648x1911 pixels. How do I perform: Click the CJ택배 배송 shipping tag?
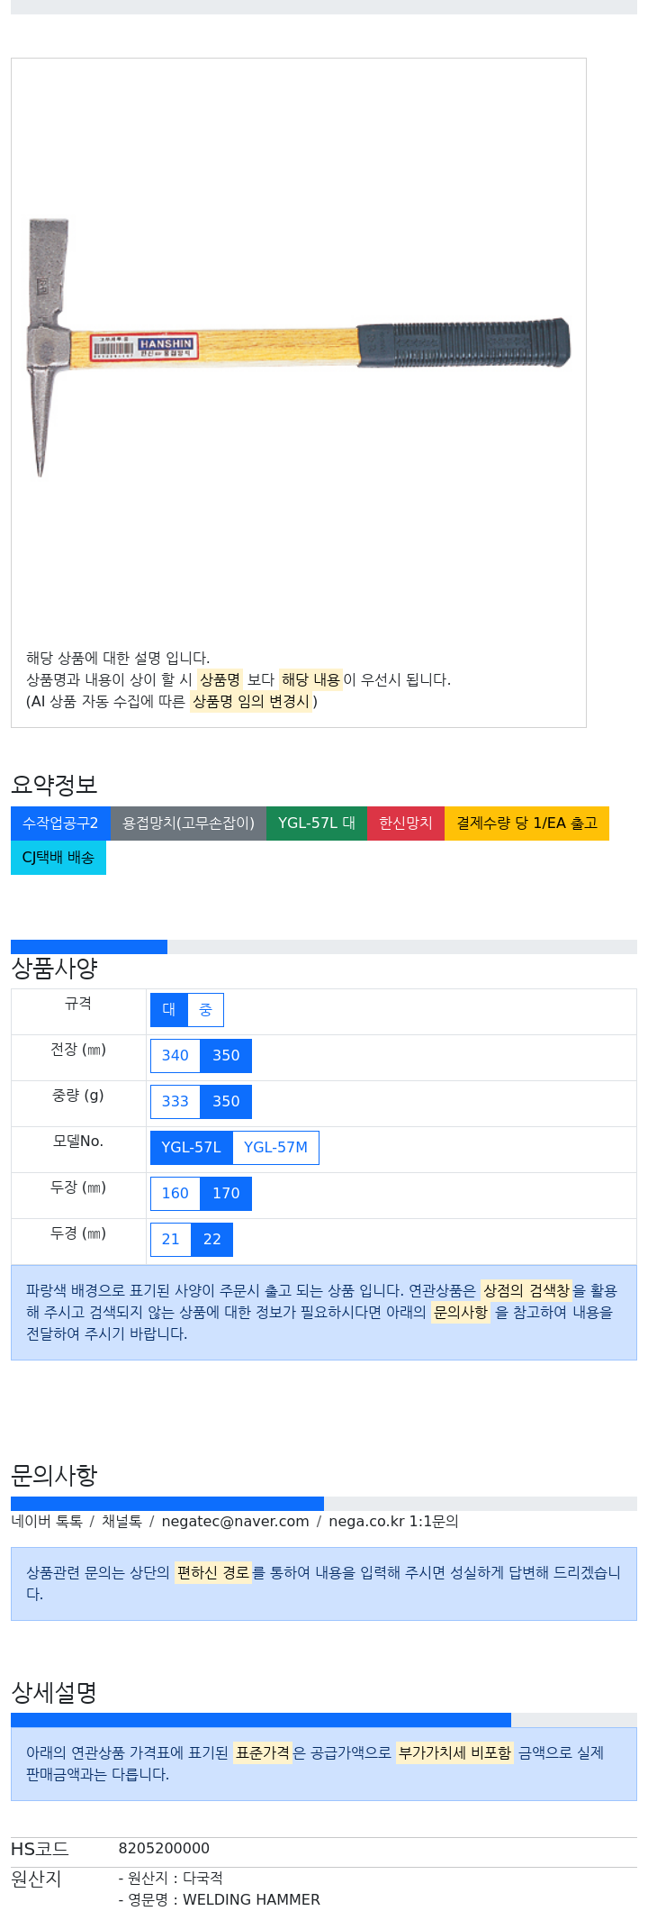tap(58, 858)
